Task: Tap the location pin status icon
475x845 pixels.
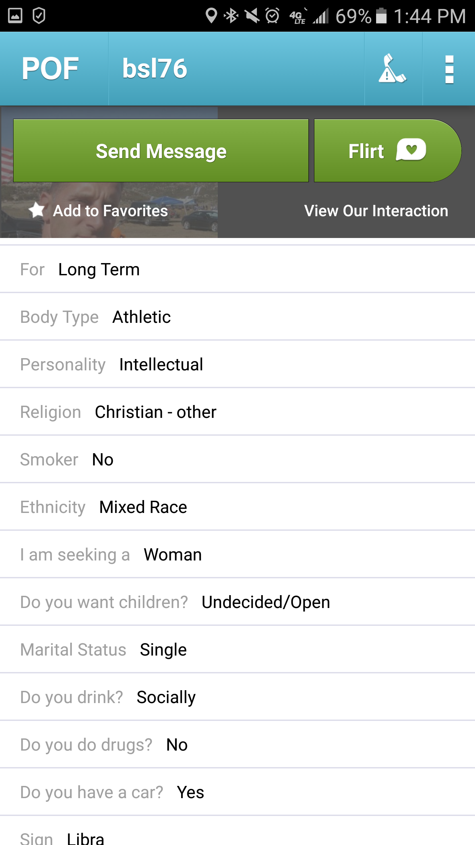Action: [211, 16]
